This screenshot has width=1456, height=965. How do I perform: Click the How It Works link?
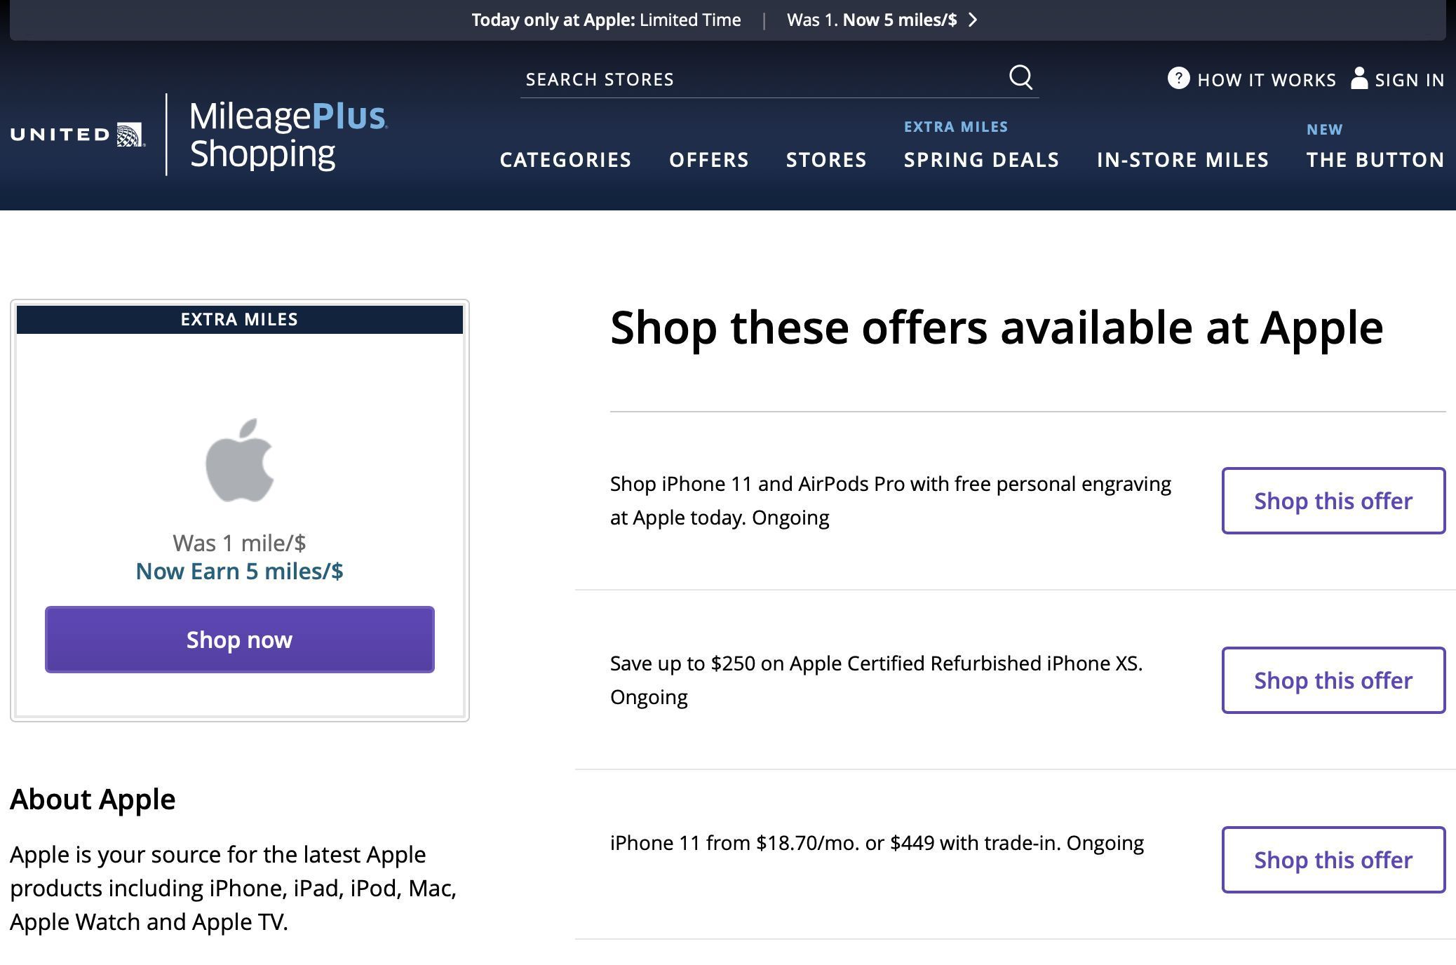[1252, 79]
